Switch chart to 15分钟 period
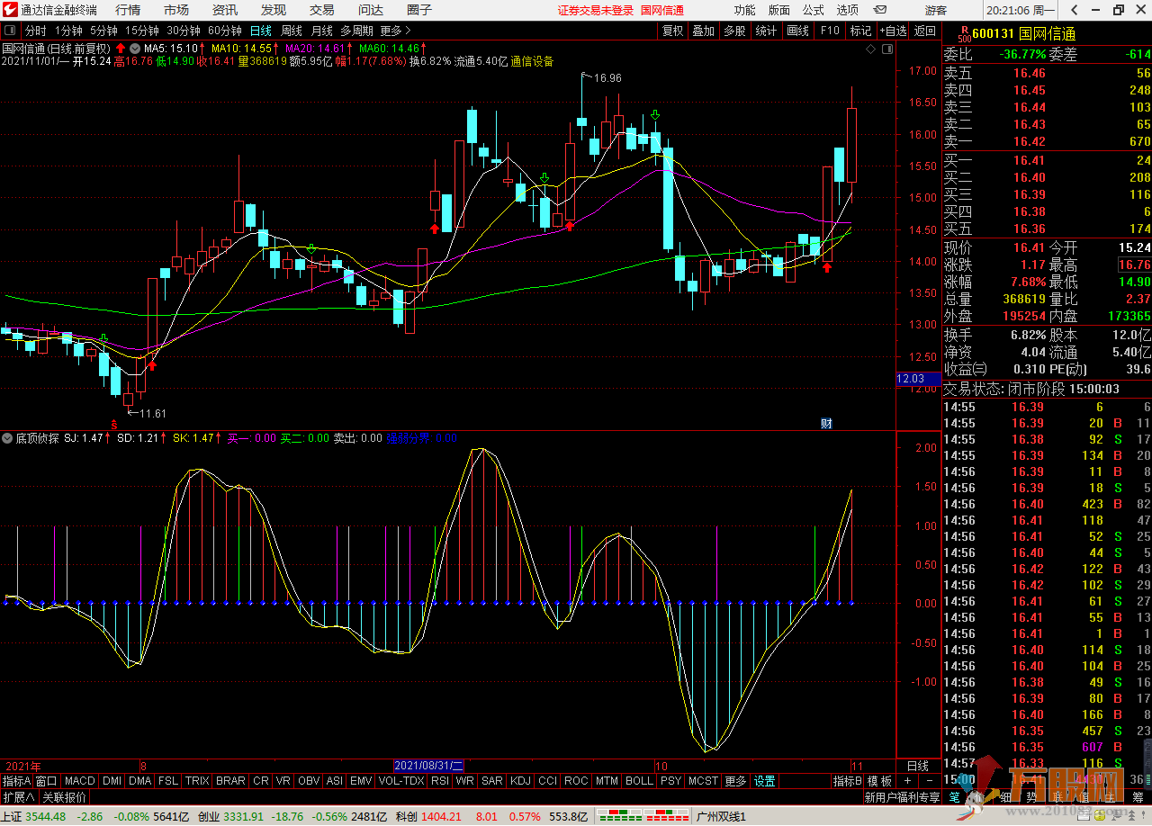This screenshot has height=826, width=1152. 142,31
